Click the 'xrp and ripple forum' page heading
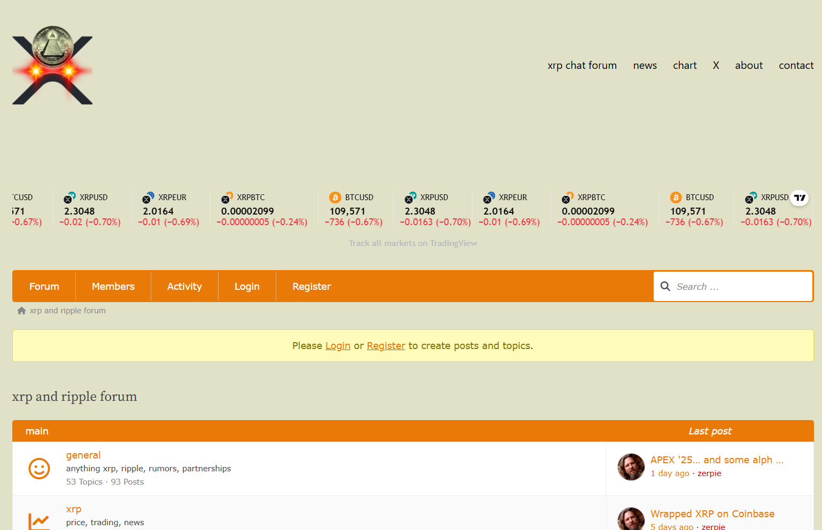Image resolution: width=822 pixels, height=530 pixels. (x=74, y=397)
